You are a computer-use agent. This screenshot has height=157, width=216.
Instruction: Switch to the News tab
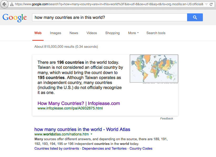coord(74,33)
